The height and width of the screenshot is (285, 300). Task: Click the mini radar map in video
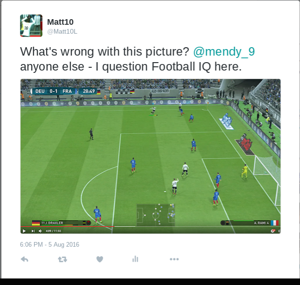tap(155, 215)
